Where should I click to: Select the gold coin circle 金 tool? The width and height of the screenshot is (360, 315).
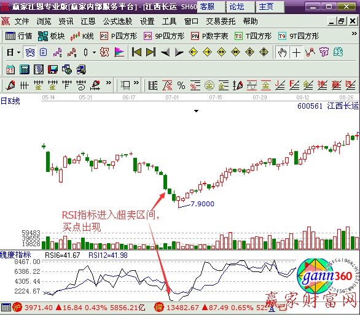209,85
